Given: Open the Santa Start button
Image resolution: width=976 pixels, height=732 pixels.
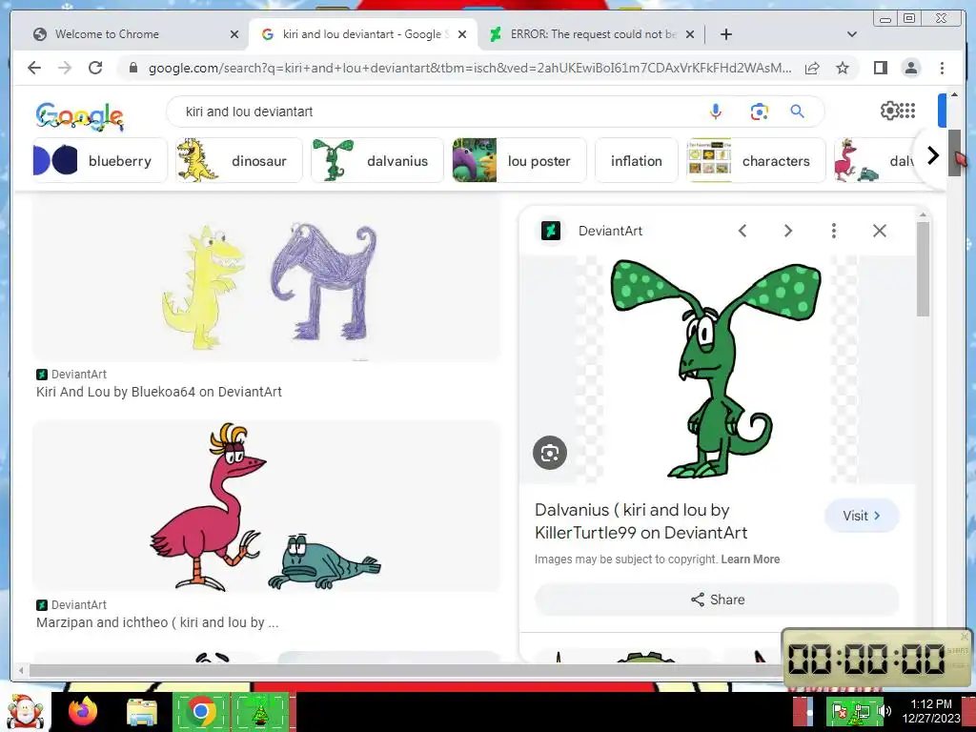Looking at the screenshot, I should (24, 712).
